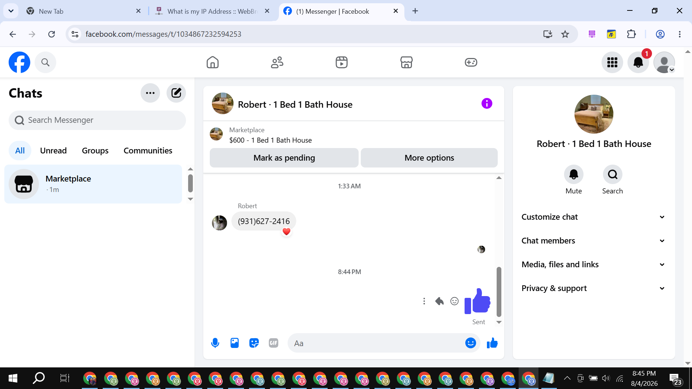Expand the Chat members section
Viewport: 692px width, 389px height.
coord(594,241)
